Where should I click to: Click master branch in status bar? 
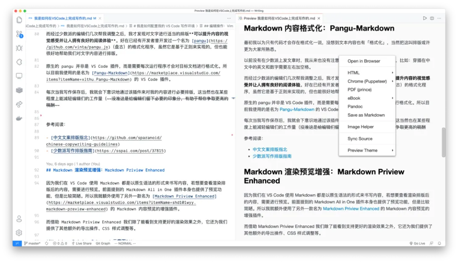coord(32,243)
